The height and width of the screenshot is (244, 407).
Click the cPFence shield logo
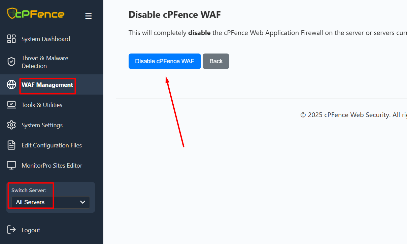point(11,13)
